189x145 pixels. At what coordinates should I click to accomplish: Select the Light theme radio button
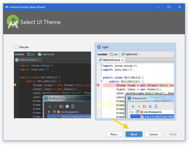tap(99, 47)
